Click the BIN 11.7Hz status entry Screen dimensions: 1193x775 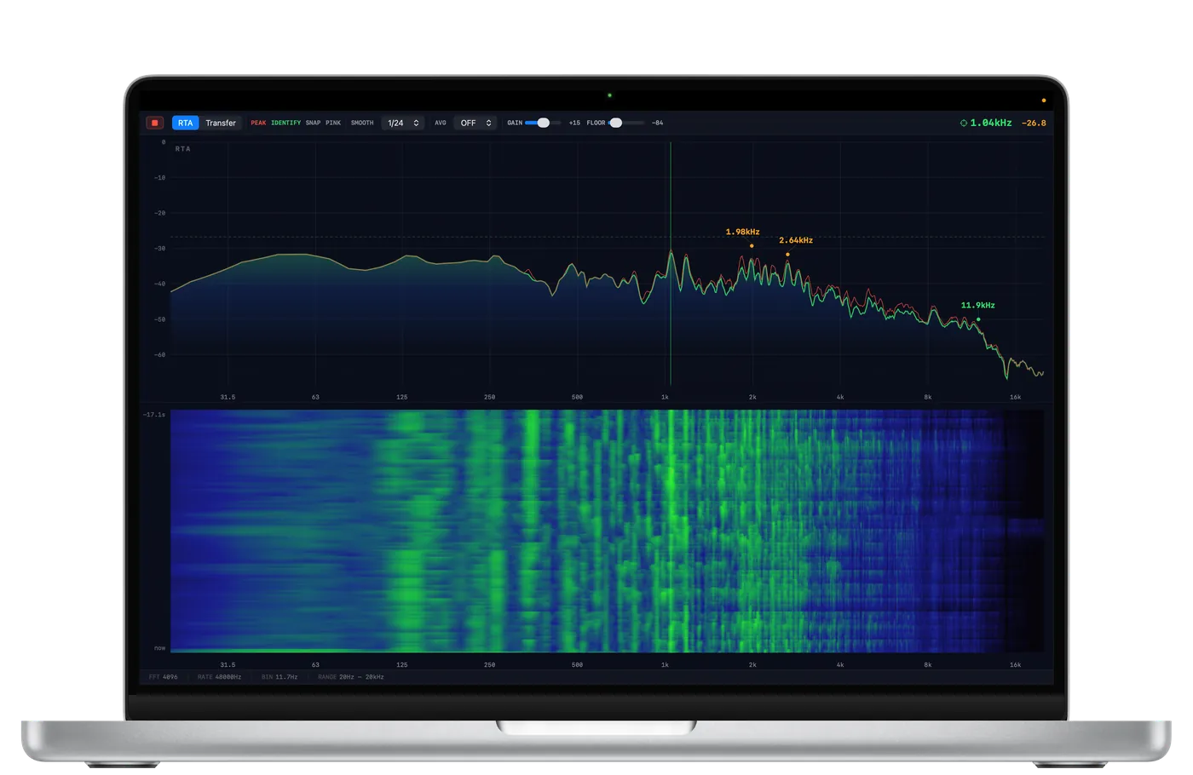click(x=280, y=677)
